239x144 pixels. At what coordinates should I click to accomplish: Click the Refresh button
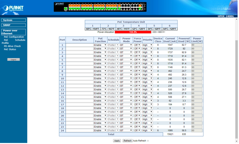(127, 141)
